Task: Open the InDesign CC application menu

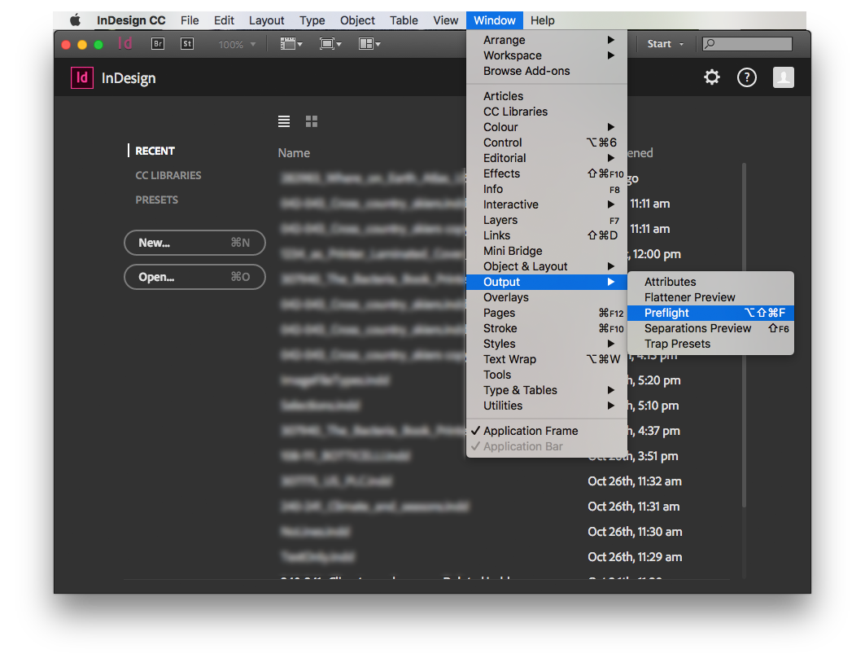Action: coord(131,20)
